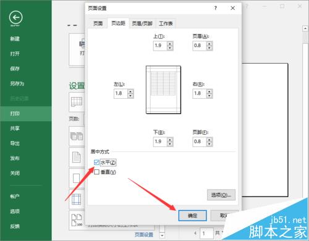
Task: Click the 选项(O)... button
Action: pos(221,195)
